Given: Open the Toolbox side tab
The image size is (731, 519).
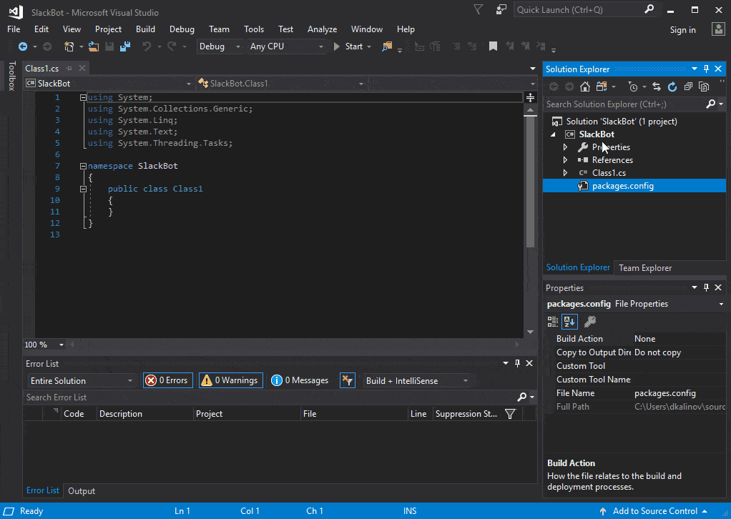Looking at the screenshot, I should [x=11, y=76].
